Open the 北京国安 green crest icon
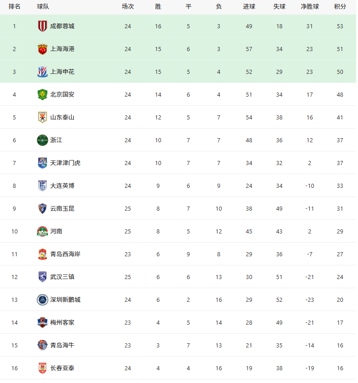This screenshot has width=358, height=383. pos(42,94)
